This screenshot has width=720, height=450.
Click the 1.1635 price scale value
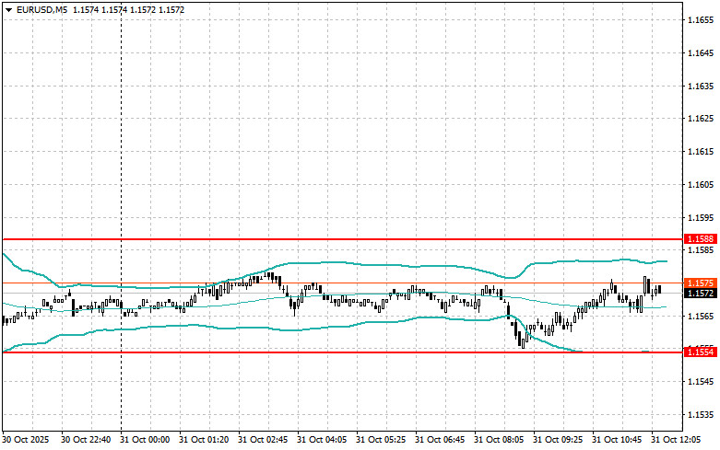tap(701, 87)
